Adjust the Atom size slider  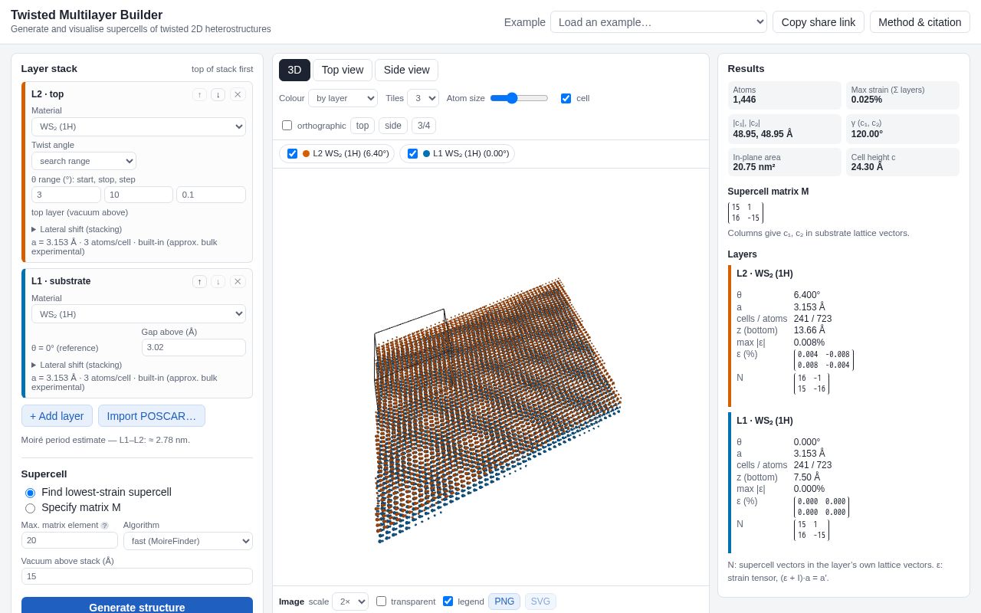click(x=519, y=98)
